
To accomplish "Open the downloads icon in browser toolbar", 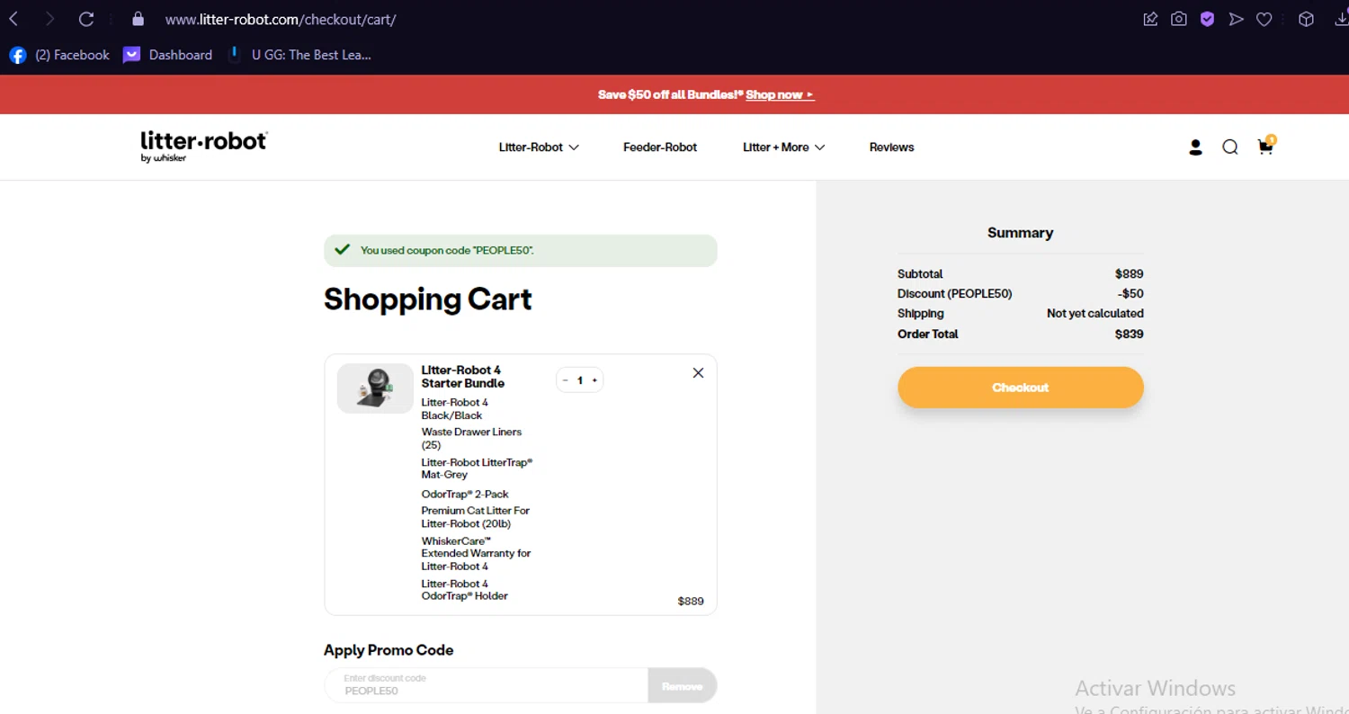I will tap(1342, 19).
